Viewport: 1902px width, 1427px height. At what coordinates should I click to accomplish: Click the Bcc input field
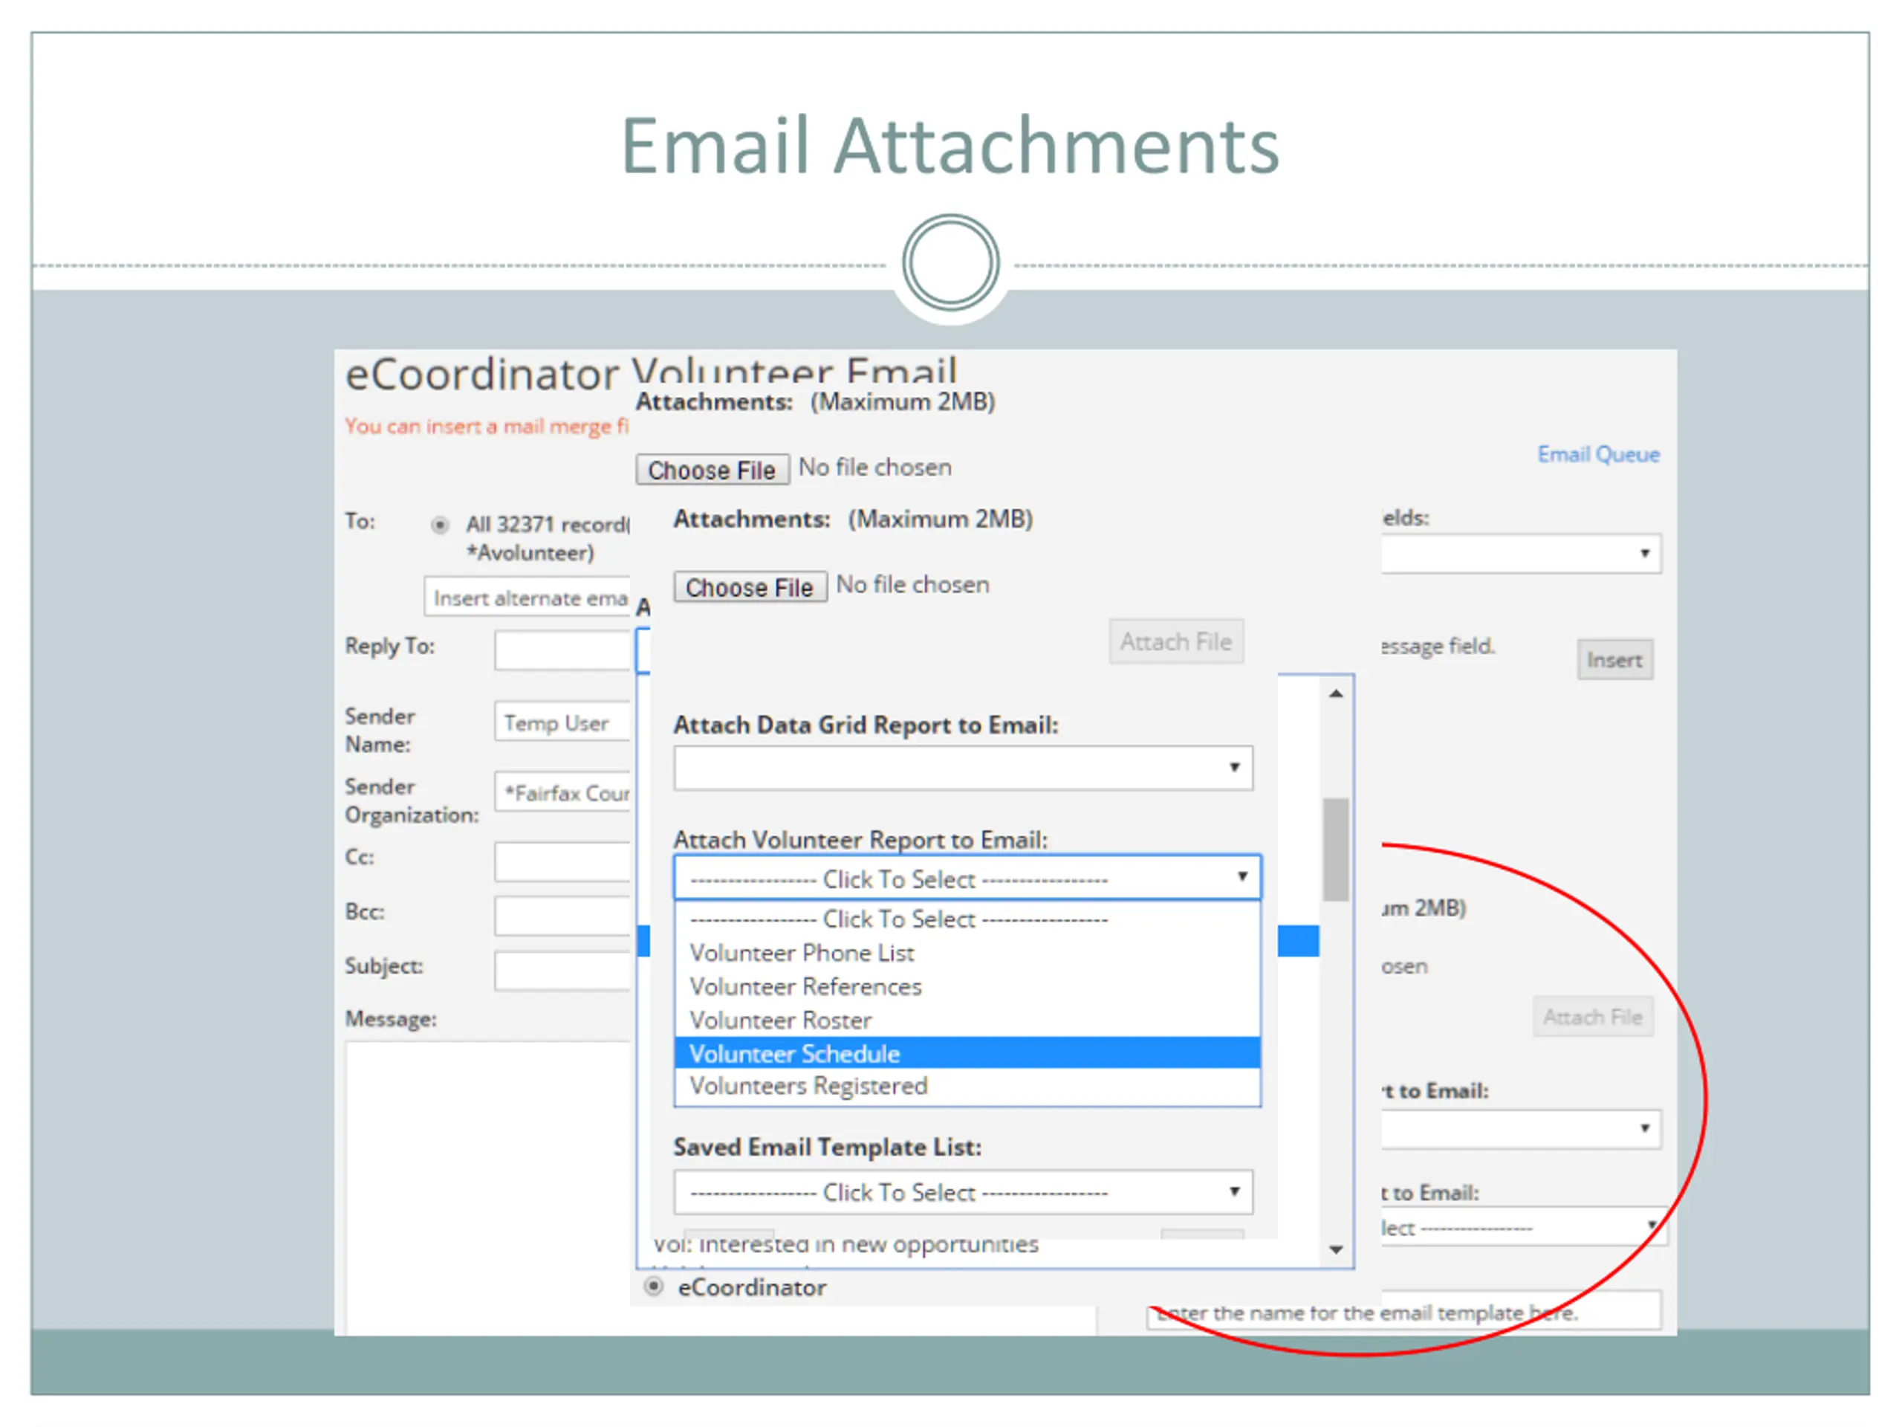pos(562,916)
